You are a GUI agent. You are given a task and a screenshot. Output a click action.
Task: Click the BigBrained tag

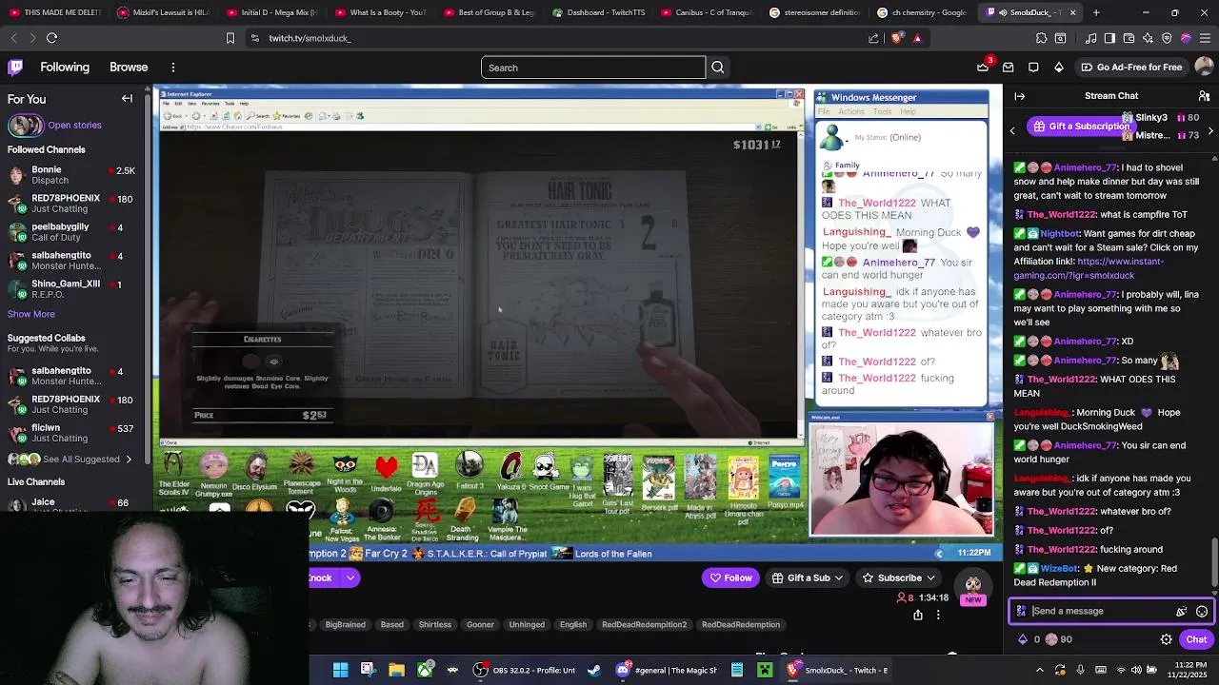click(345, 625)
